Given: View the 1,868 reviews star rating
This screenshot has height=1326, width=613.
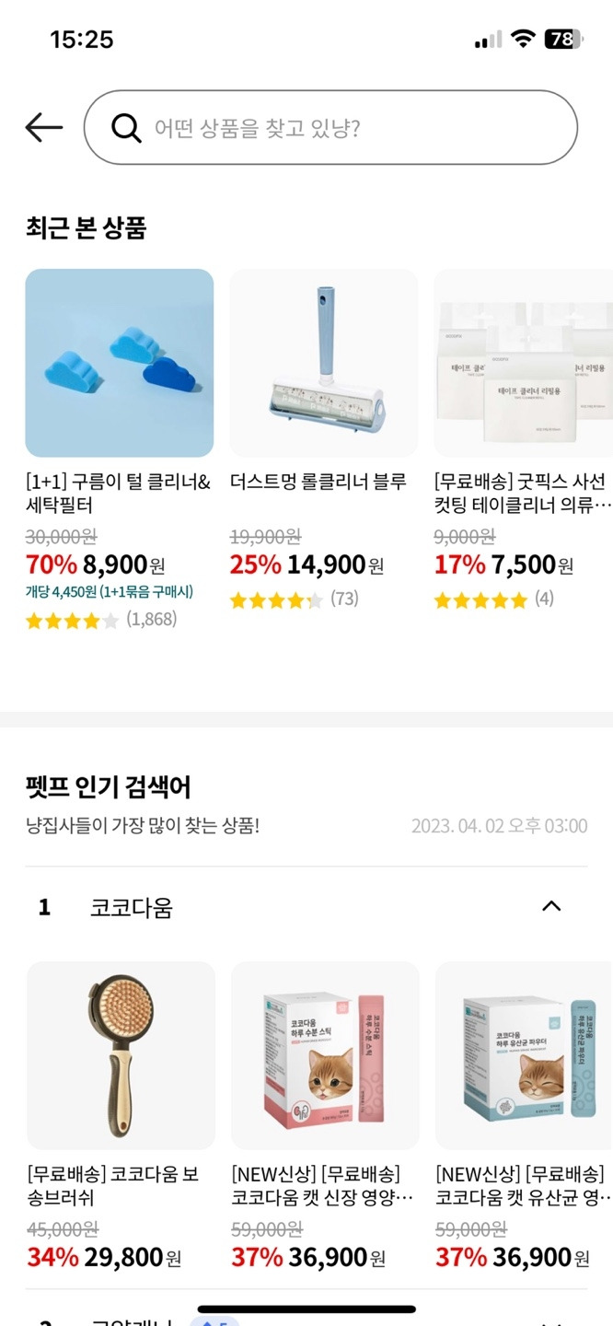Looking at the screenshot, I should [101, 620].
